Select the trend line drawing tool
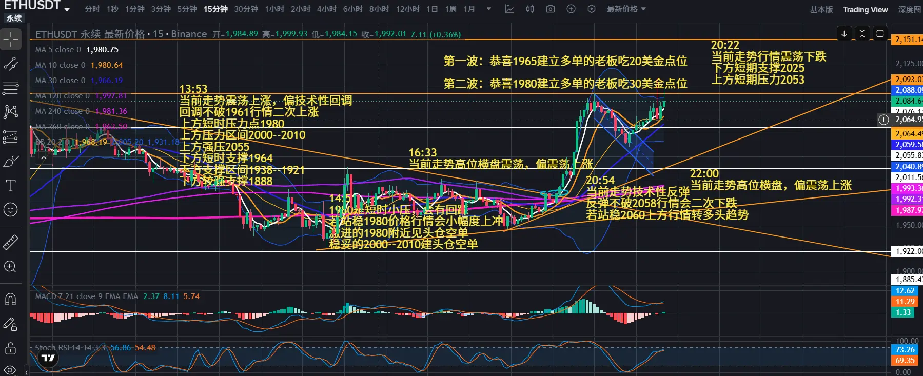This screenshot has width=923, height=376. [x=11, y=64]
